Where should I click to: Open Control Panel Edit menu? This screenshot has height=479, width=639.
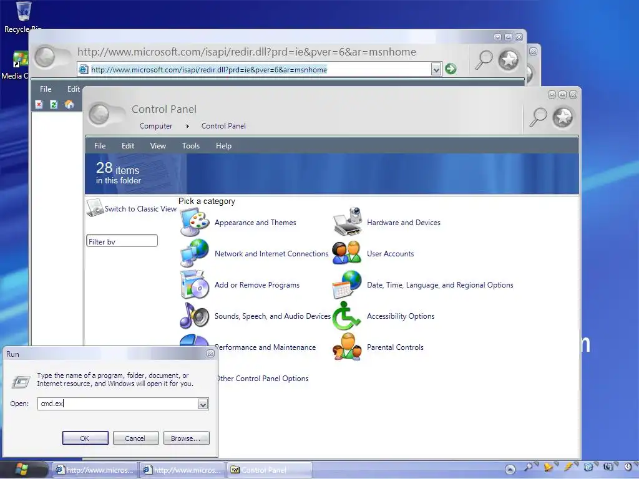128,146
